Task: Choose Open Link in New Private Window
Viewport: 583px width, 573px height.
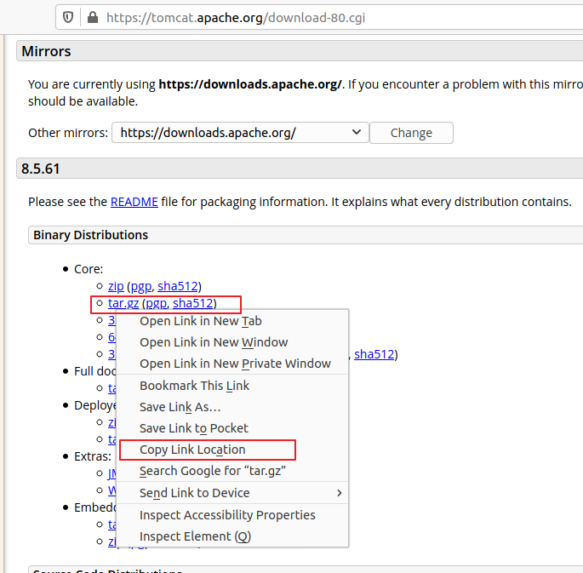Action: coord(232,364)
